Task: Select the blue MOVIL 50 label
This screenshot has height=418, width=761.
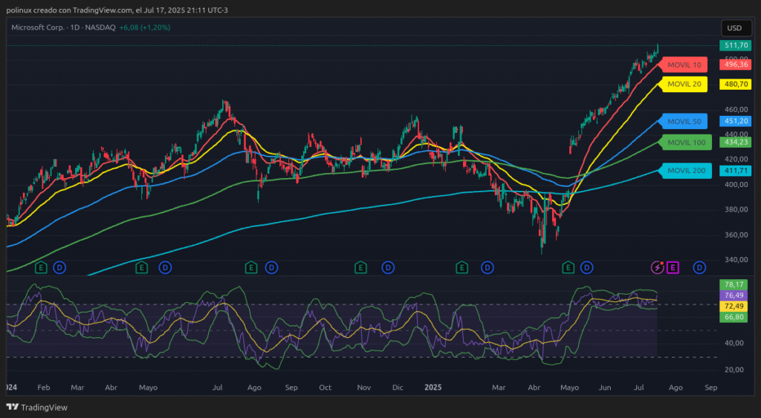Action: [x=684, y=121]
